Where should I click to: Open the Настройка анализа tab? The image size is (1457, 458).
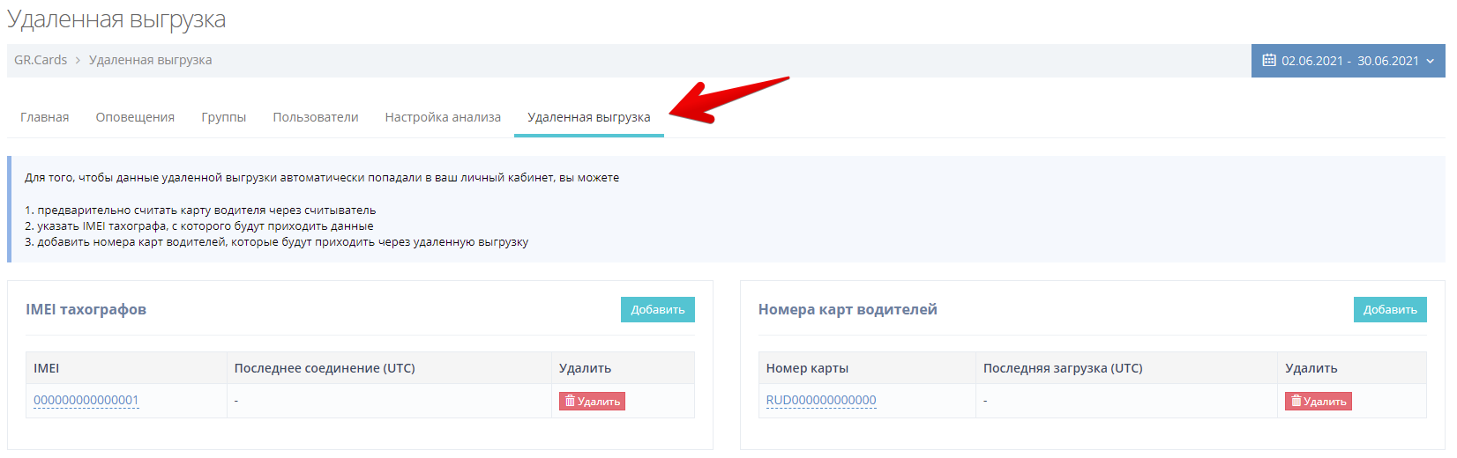pos(443,117)
